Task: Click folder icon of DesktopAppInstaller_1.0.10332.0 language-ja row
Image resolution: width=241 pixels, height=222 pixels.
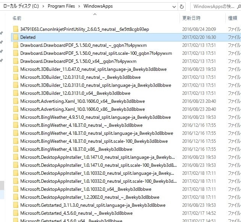Action: tap(16, 173)
